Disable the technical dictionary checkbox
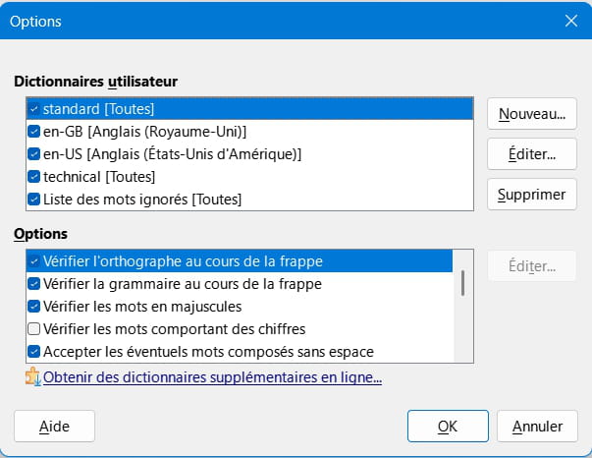Image resolution: width=592 pixels, height=458 pixels. (34, 177)
